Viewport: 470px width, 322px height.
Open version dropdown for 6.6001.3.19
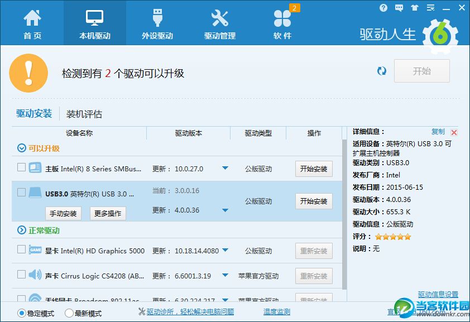pyautogui.click(x=225, y=275)
